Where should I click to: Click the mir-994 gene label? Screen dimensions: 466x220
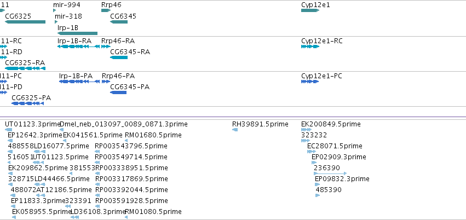[x=67, y=5]
